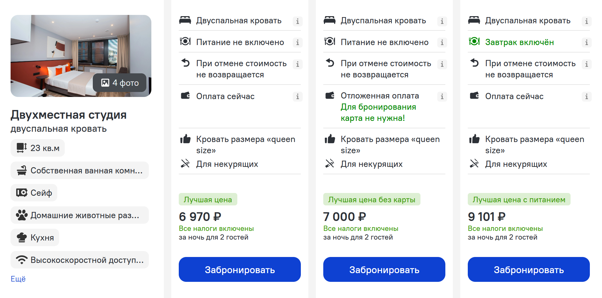Reserve the 9 101 ₽ breakfast-included offer
Screen dimensions: 602x298
point(529,269)
